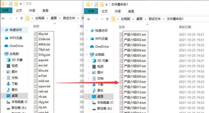Click the 桌面 icon in 文件重命名1 sidebar

[94, 97]
